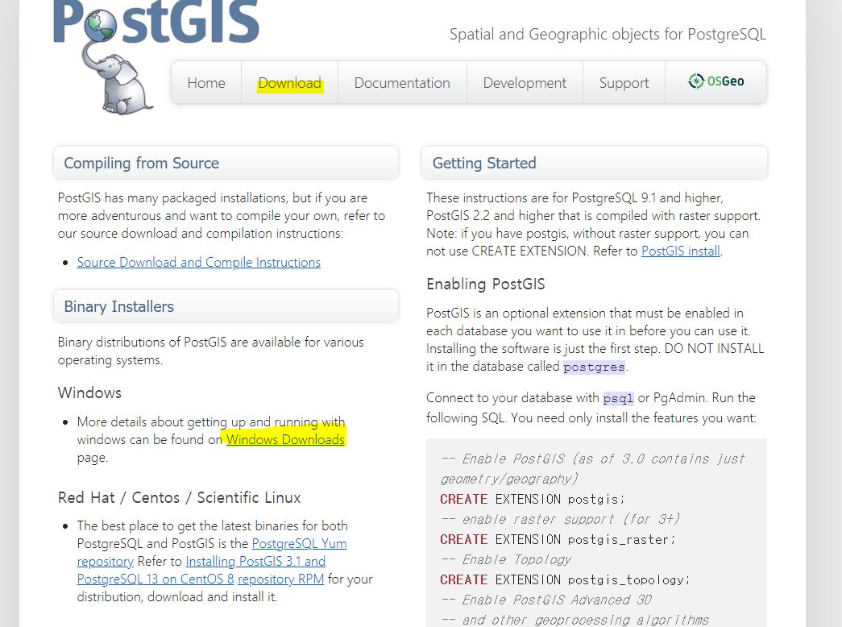The width and height of the screenshot is (842, 627).
Task: Click the 'psql' inline code text
Action: (x=618, y=398)
